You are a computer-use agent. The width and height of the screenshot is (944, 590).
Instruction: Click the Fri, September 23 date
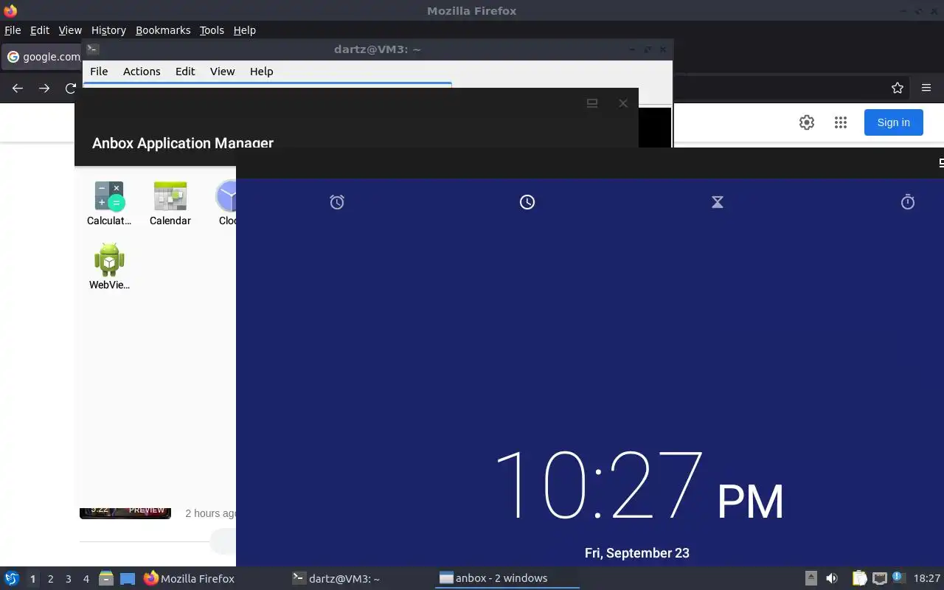pyautogui.click(x=637, y=553)
